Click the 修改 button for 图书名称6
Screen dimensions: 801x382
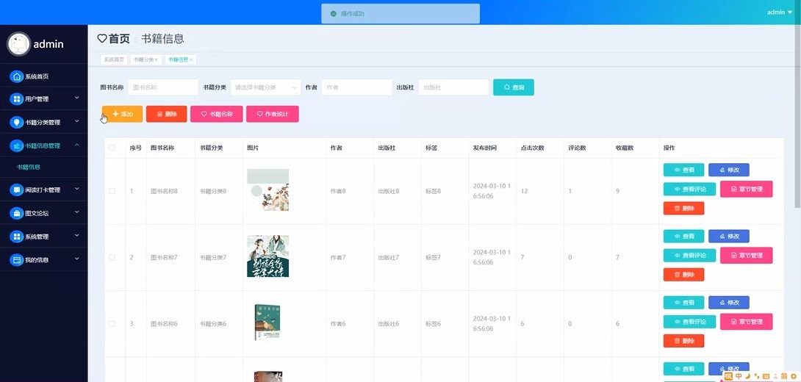729,303
